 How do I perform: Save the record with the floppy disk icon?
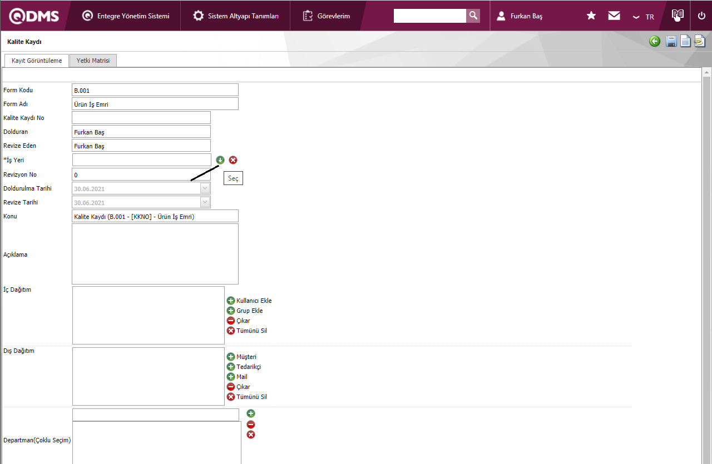click(671, 41)
